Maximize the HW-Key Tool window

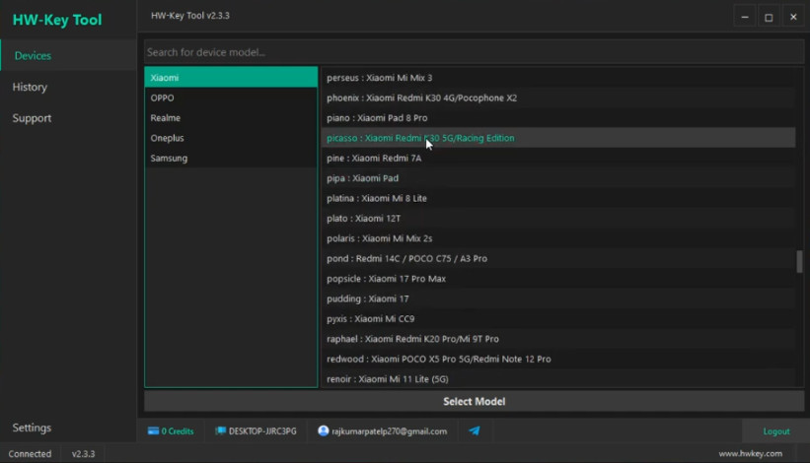[x=769, y=17]
